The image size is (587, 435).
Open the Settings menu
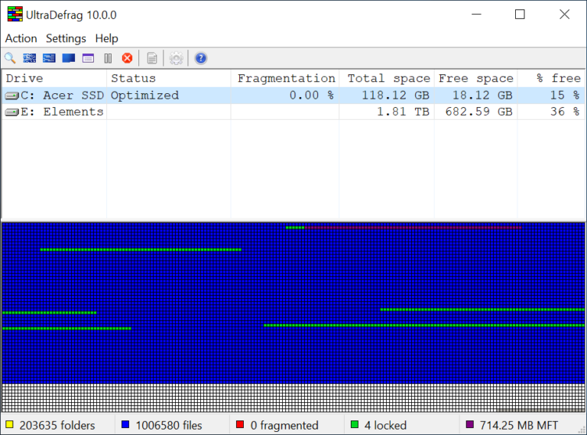(x=66, y=38)
